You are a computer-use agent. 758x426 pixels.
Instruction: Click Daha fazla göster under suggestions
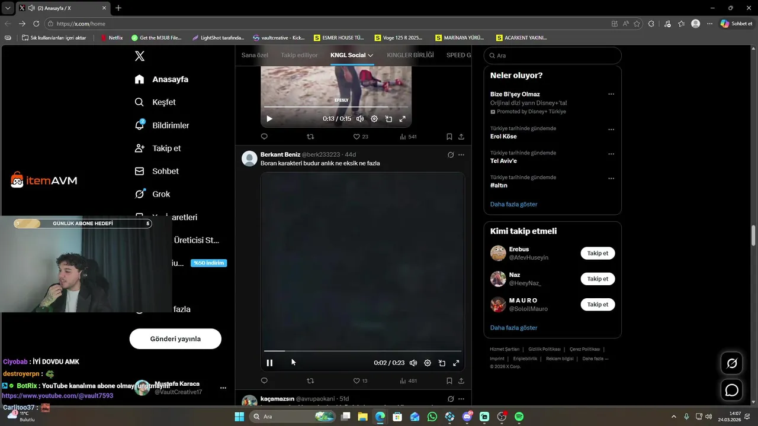(x=513, y=328)
